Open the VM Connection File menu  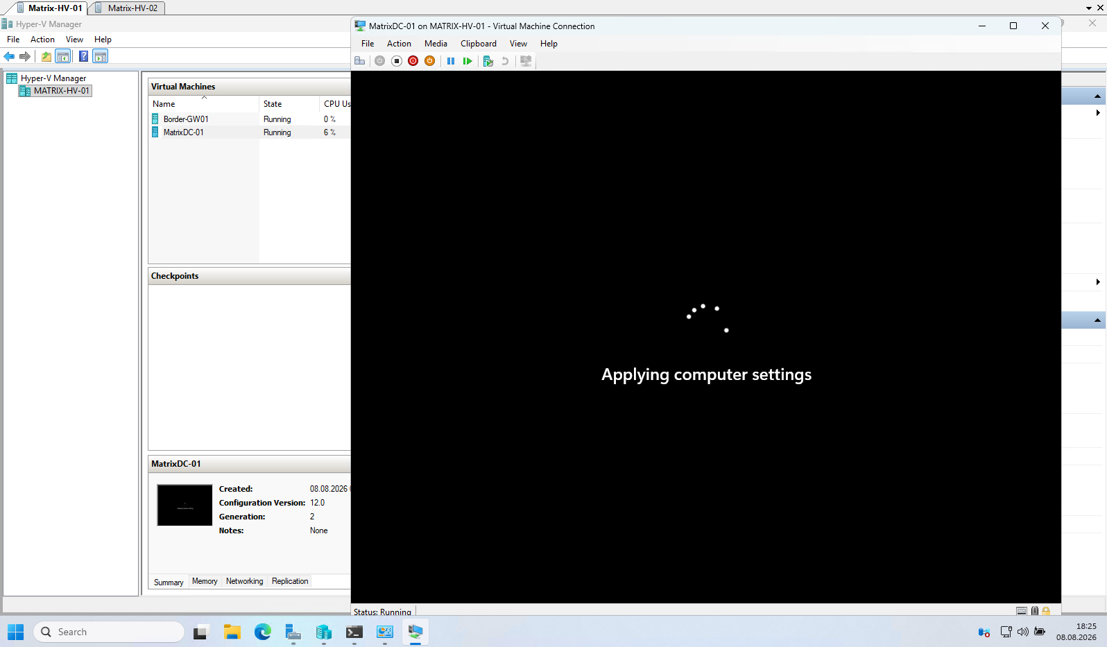click(x=368, y=44)
